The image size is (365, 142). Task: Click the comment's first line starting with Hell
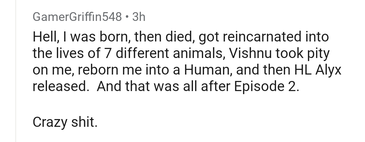pyautogui.click(x=180, y=37)
